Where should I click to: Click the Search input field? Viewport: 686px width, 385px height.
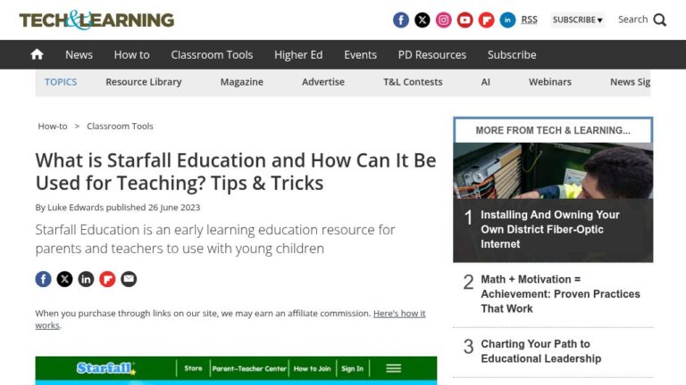pyautogui.click(x=632, y=20)
